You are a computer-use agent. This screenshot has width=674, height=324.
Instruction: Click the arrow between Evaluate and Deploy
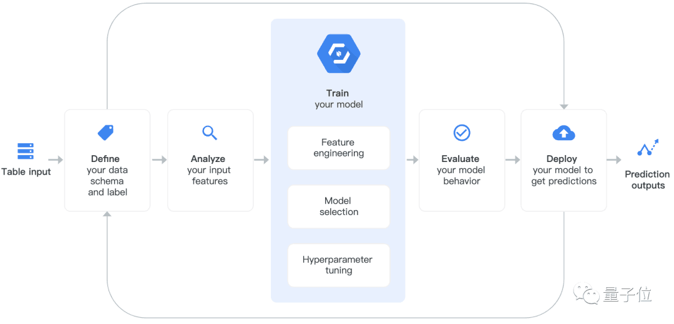pyautogui.click(x=513, y=160)
